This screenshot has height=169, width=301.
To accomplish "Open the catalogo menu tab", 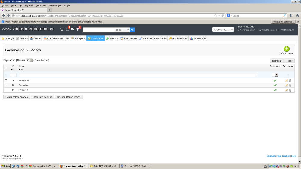I will [8, 38].
